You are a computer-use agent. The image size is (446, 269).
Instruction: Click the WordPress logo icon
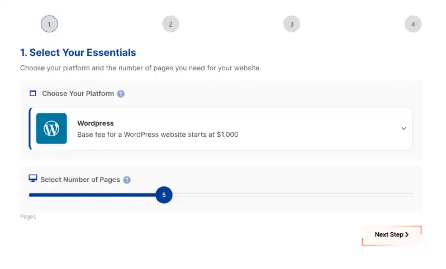(x=51, y=129)
